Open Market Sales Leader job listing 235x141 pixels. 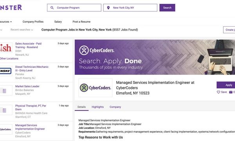pos(27,86)
